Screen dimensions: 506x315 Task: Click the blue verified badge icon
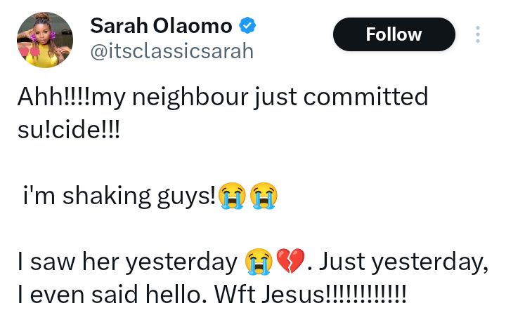(248, 27)
